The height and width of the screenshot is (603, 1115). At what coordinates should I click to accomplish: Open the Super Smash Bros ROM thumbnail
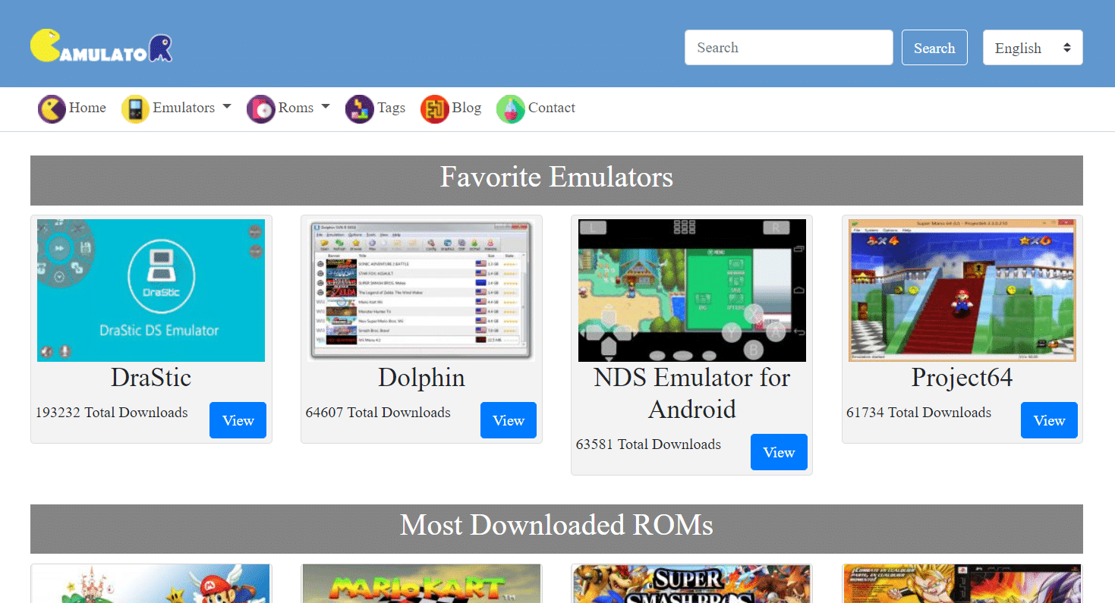[x=692, y=583]
